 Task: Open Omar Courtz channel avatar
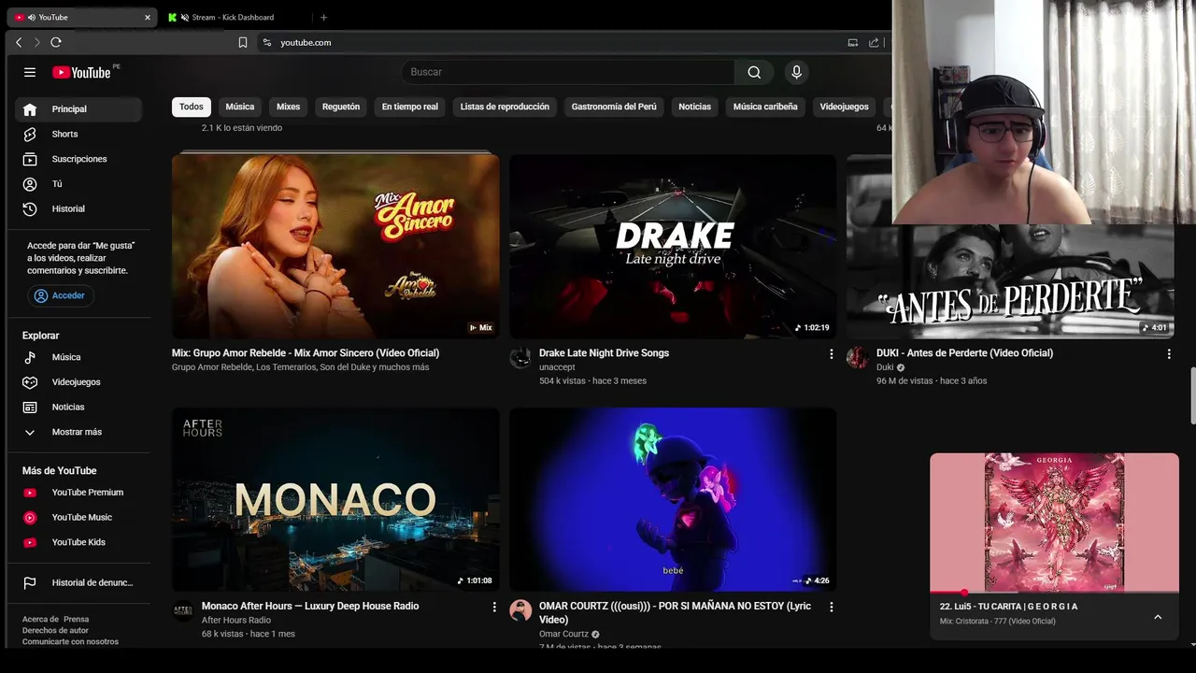[520, 611]
